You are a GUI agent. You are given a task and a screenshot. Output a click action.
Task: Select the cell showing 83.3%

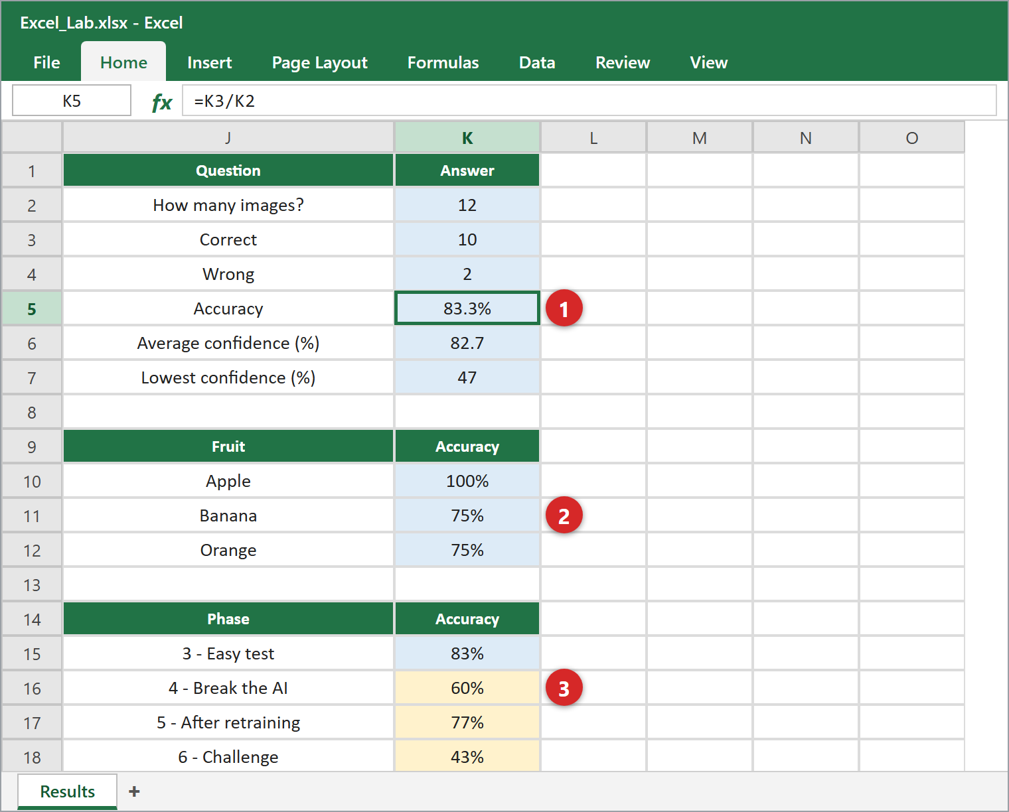[467, 308]
